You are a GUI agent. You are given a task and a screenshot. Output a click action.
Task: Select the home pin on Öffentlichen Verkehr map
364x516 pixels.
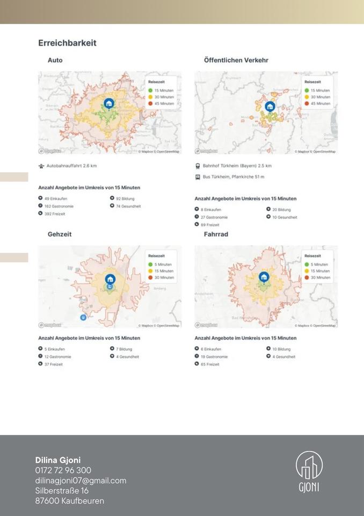pos(270,106)
